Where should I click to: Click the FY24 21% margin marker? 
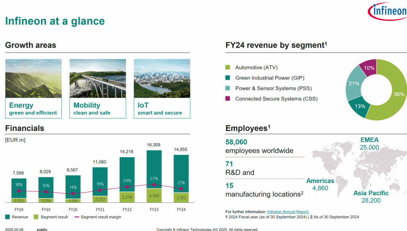181,189
